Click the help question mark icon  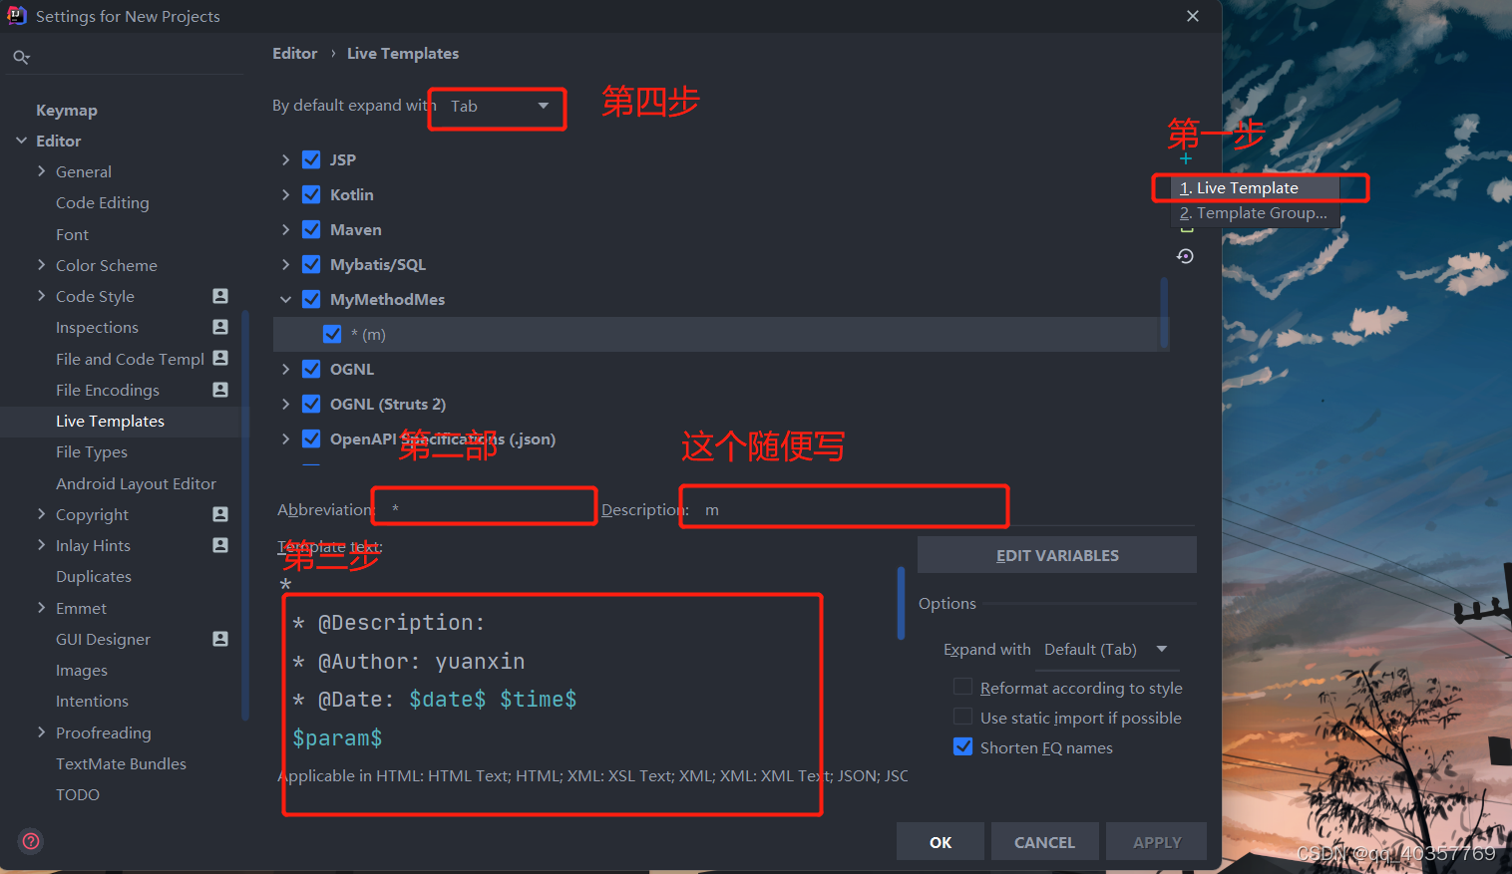[x=31, y=841]
